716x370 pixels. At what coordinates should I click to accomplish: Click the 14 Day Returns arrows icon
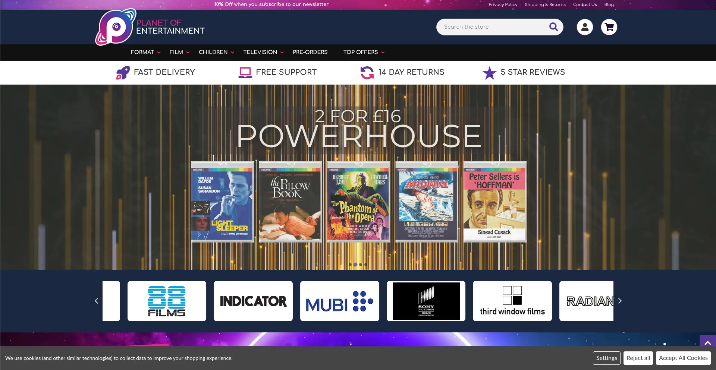(367, 73)
